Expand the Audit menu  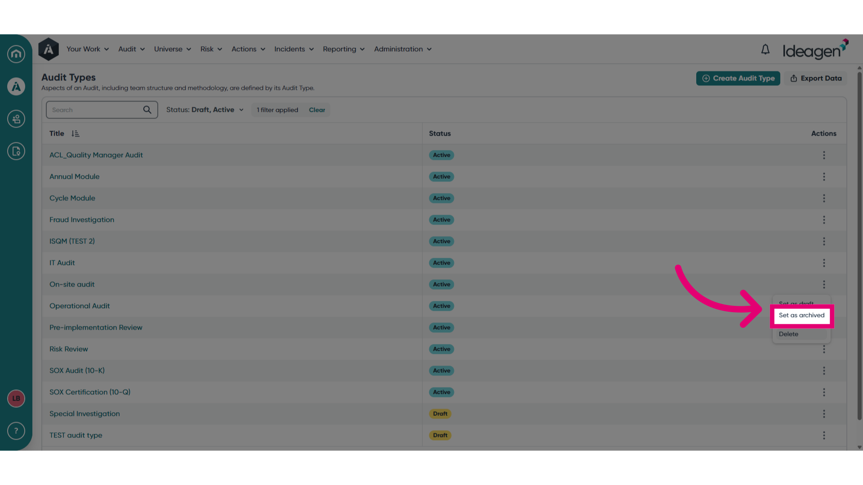(131, 49)
